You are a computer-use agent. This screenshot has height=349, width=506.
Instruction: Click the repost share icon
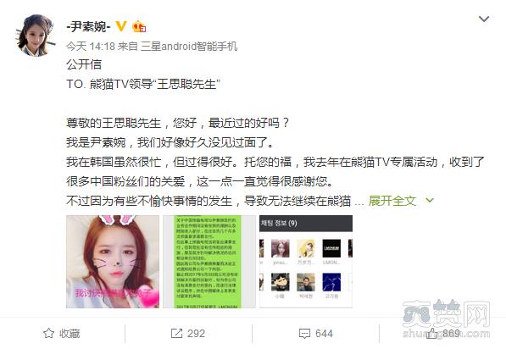coord(176,334)
